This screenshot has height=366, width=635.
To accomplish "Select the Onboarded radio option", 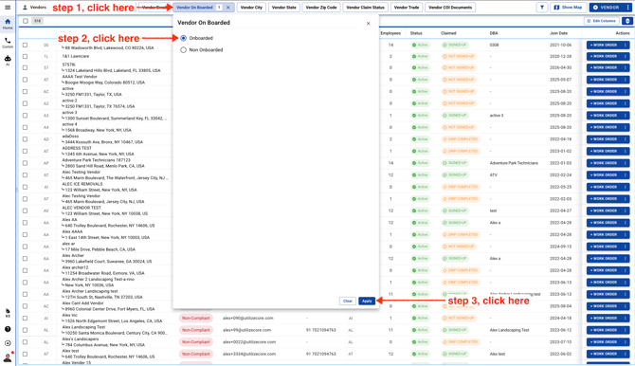I will pos(184,38).
